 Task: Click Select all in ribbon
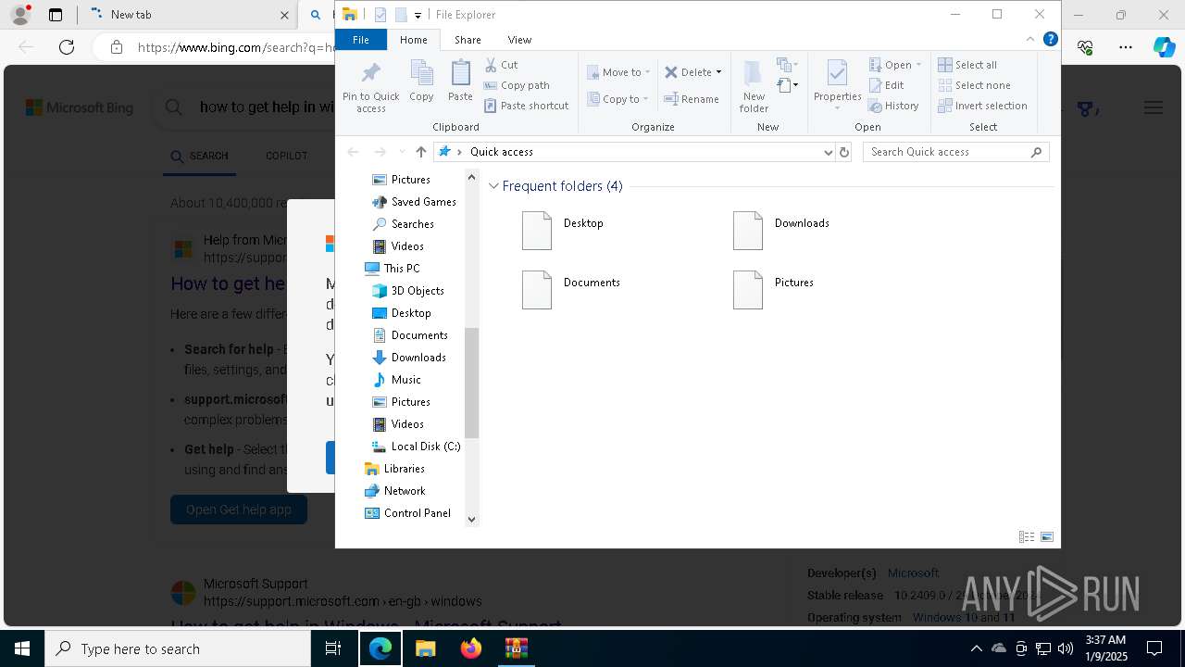pos(967,65)
